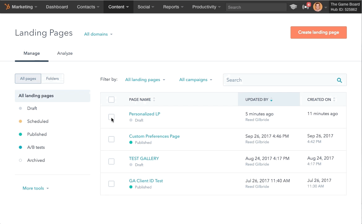Sort by Created On column arrows
The image size is (362, 224).
(334, 100)
